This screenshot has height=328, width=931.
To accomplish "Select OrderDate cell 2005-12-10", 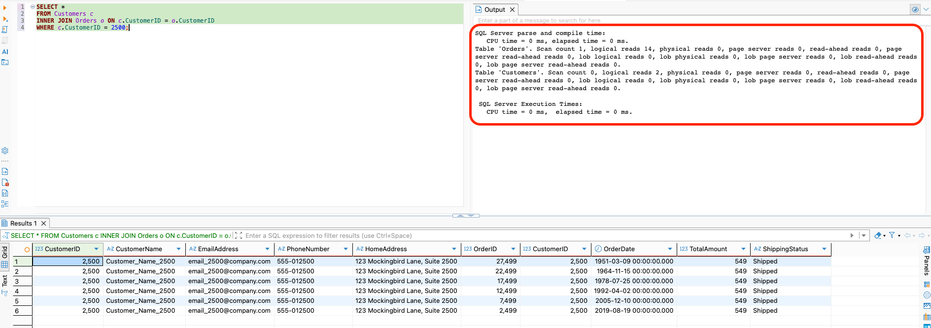I will click(633, 301).
